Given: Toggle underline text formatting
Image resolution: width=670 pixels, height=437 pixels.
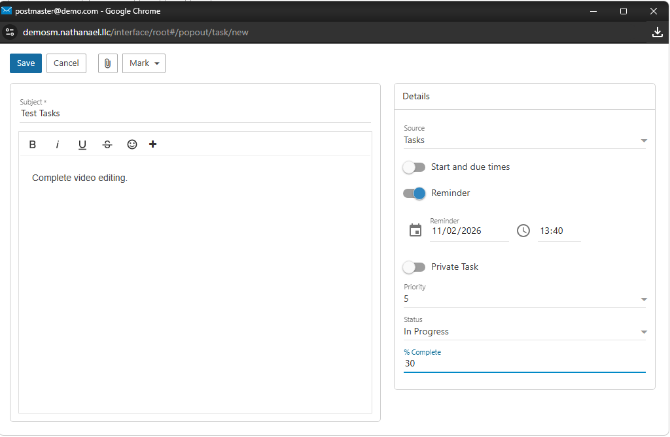Looking at the screenshot, I should click(82, 144).
